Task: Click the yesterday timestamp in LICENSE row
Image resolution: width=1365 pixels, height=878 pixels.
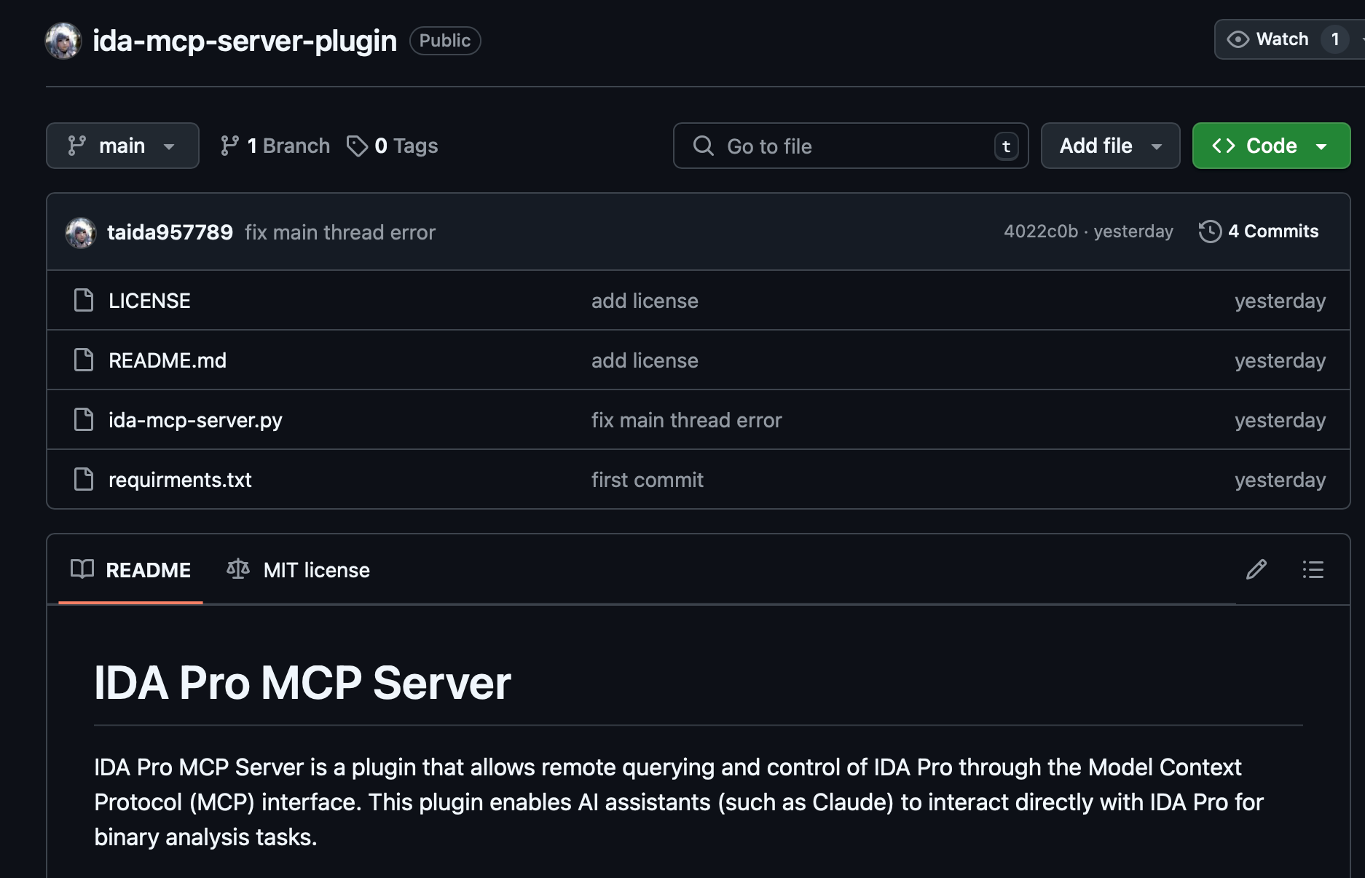Action: (x=1280, y=301)
